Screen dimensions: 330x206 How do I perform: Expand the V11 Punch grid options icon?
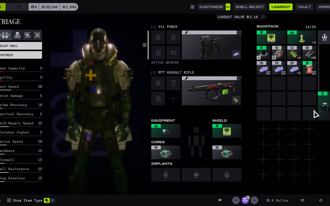(239, 32)
